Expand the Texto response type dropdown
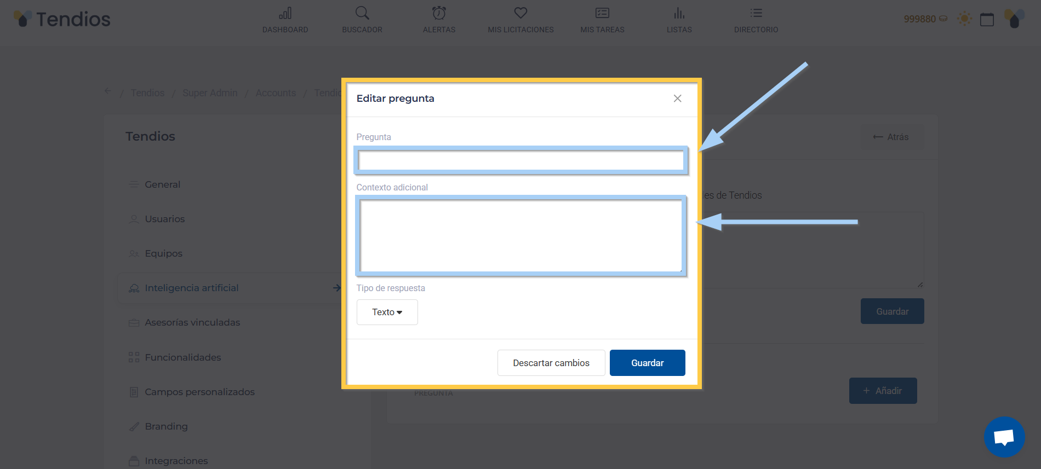Screen dimensions: 1041x469 [x=387, y=312]
